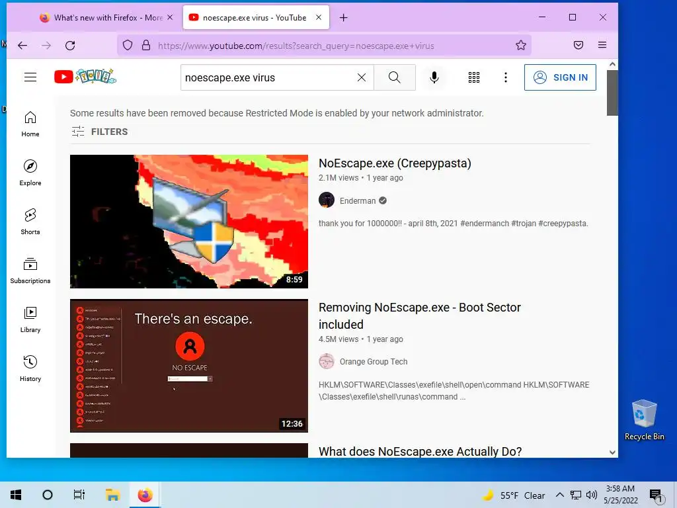Start voice search with microphone
The width and height of the screenshot is (677, 508).
[x=434, y=77]
